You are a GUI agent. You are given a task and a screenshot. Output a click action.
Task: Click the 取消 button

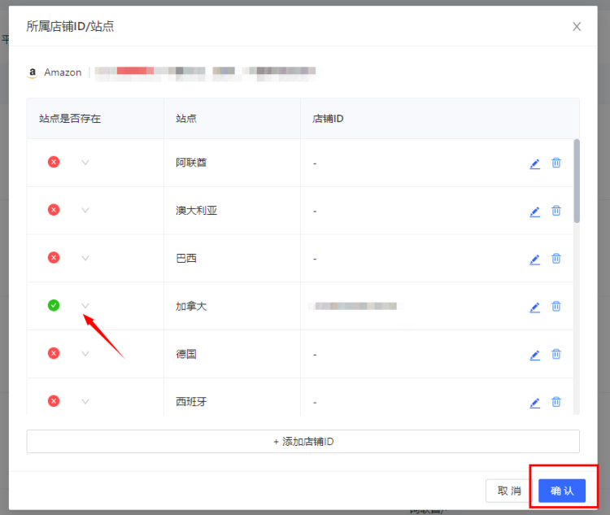pyautogui.click(x=509, y=491)
